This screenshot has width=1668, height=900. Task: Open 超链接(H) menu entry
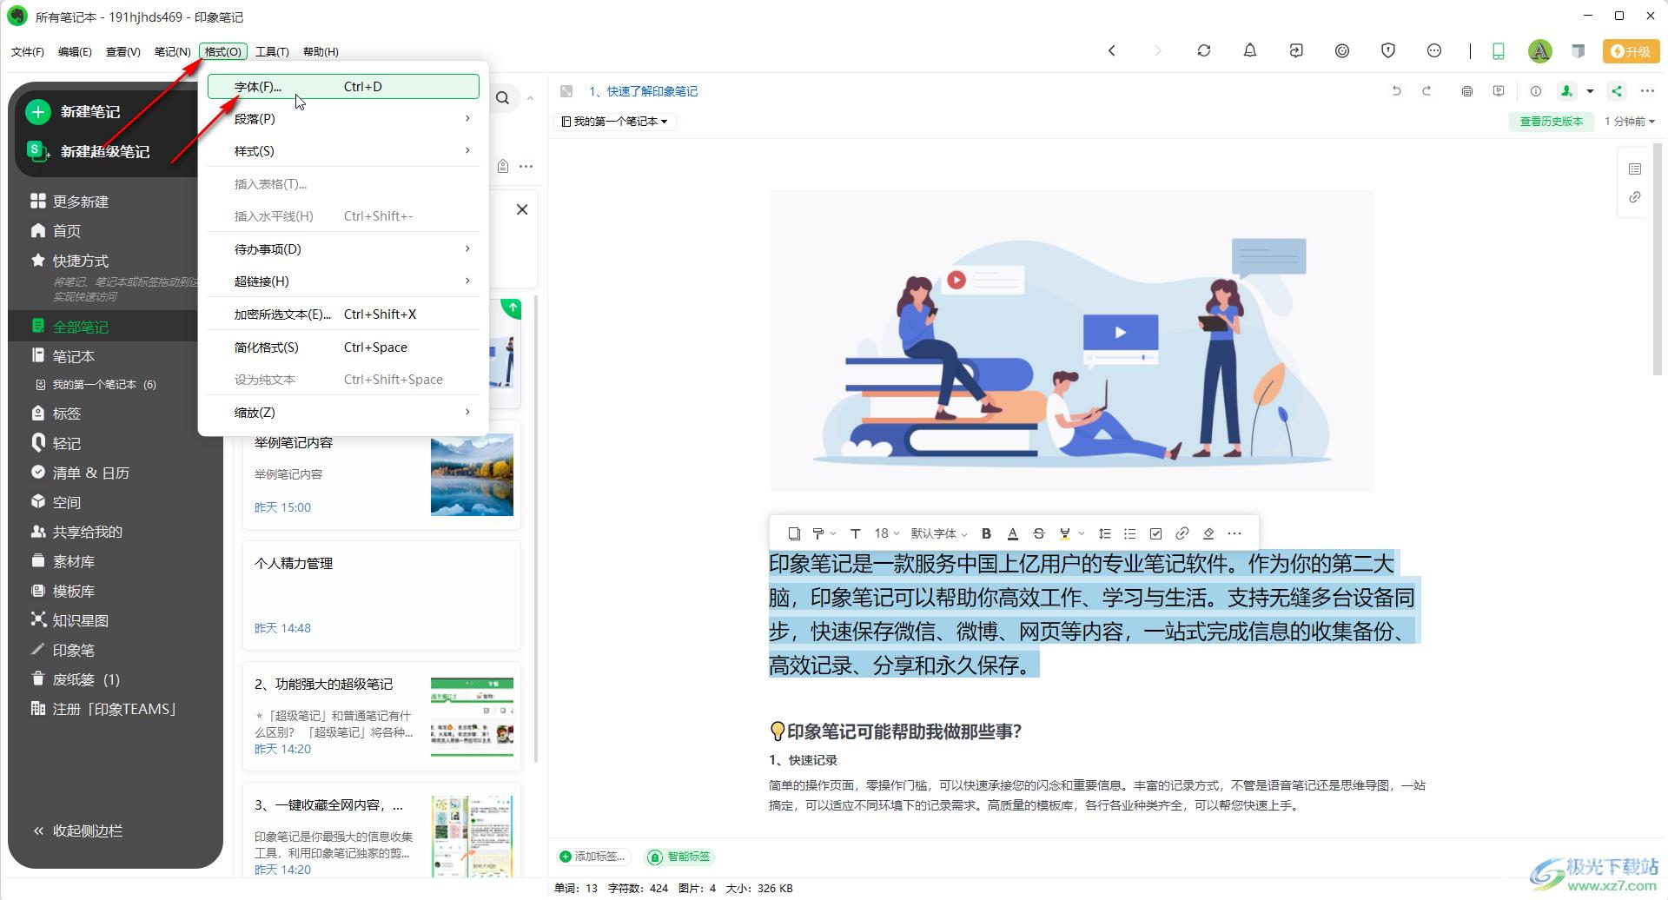click(343, 281)
